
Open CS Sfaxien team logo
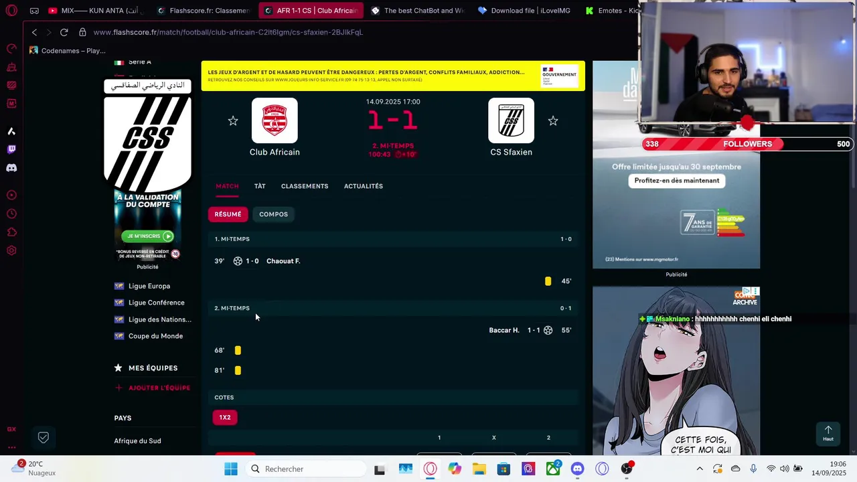tap(511, 120)
